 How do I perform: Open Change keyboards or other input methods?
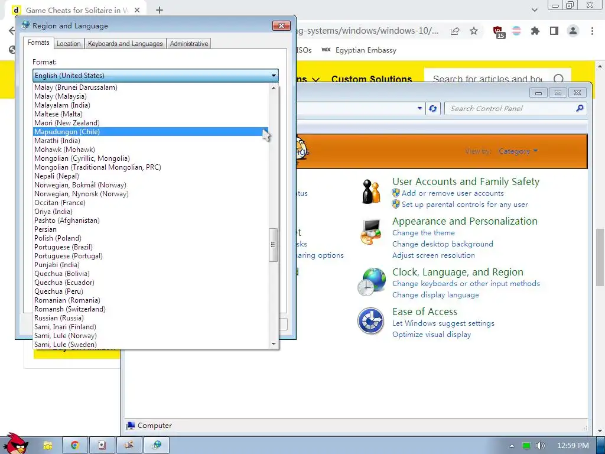[x=466, y=284]
